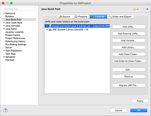The width and height of the screenshot is (151, 116).
Task: Switch to the Projects tab
Action: [81, 17]
